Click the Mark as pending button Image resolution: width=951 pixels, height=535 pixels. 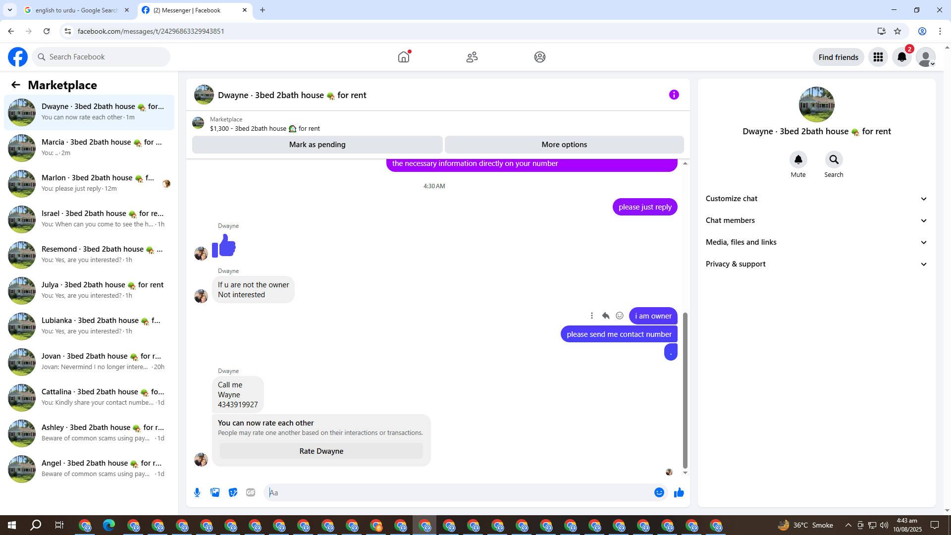(x=317, y=145)
